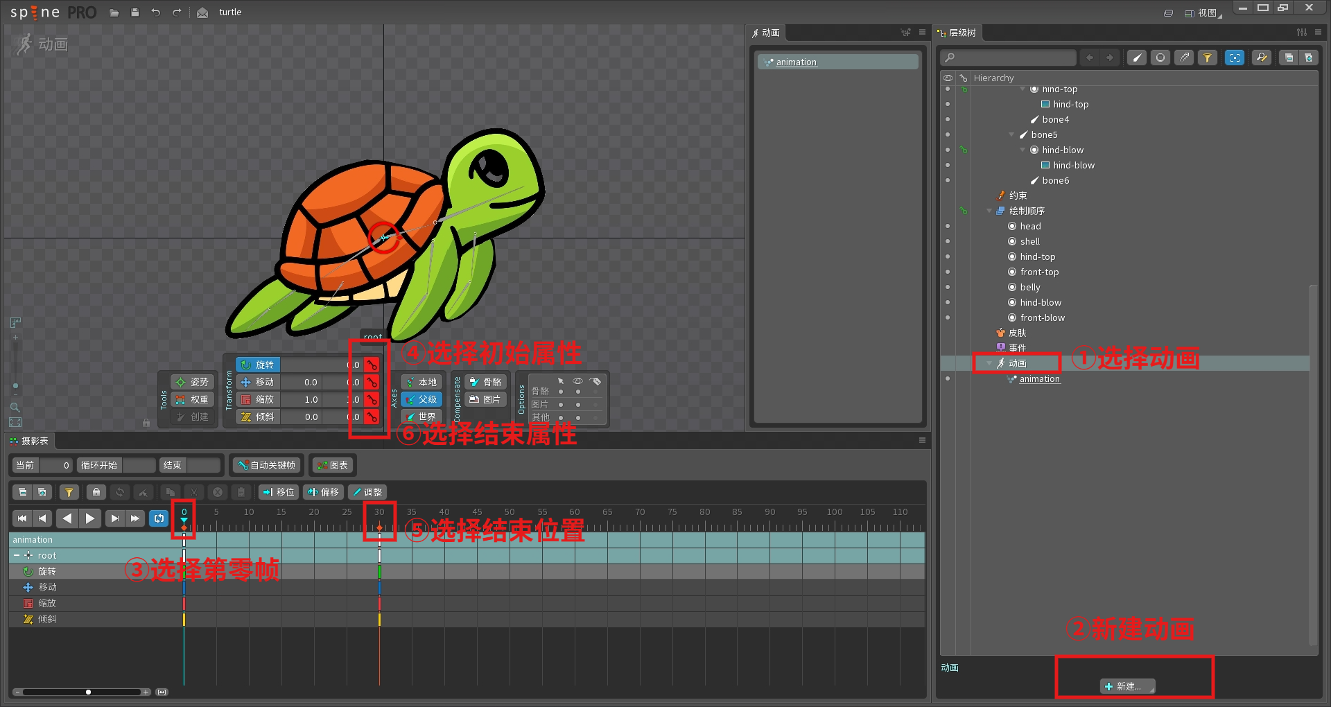This screenshot has height=707, width=1331.
Task: Click the dopesheet zoom slider handle
Action: [x=88, y=692]
